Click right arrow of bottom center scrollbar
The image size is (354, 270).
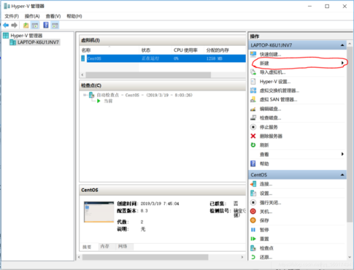[x=243, y=257]
